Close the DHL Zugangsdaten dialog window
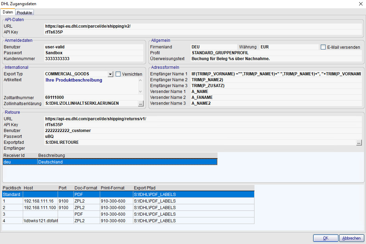 pyautogui.click(x=361, y=3)
